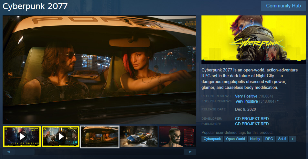
Task: Play the second trailer video thumbnail
Action: [60, 136]
